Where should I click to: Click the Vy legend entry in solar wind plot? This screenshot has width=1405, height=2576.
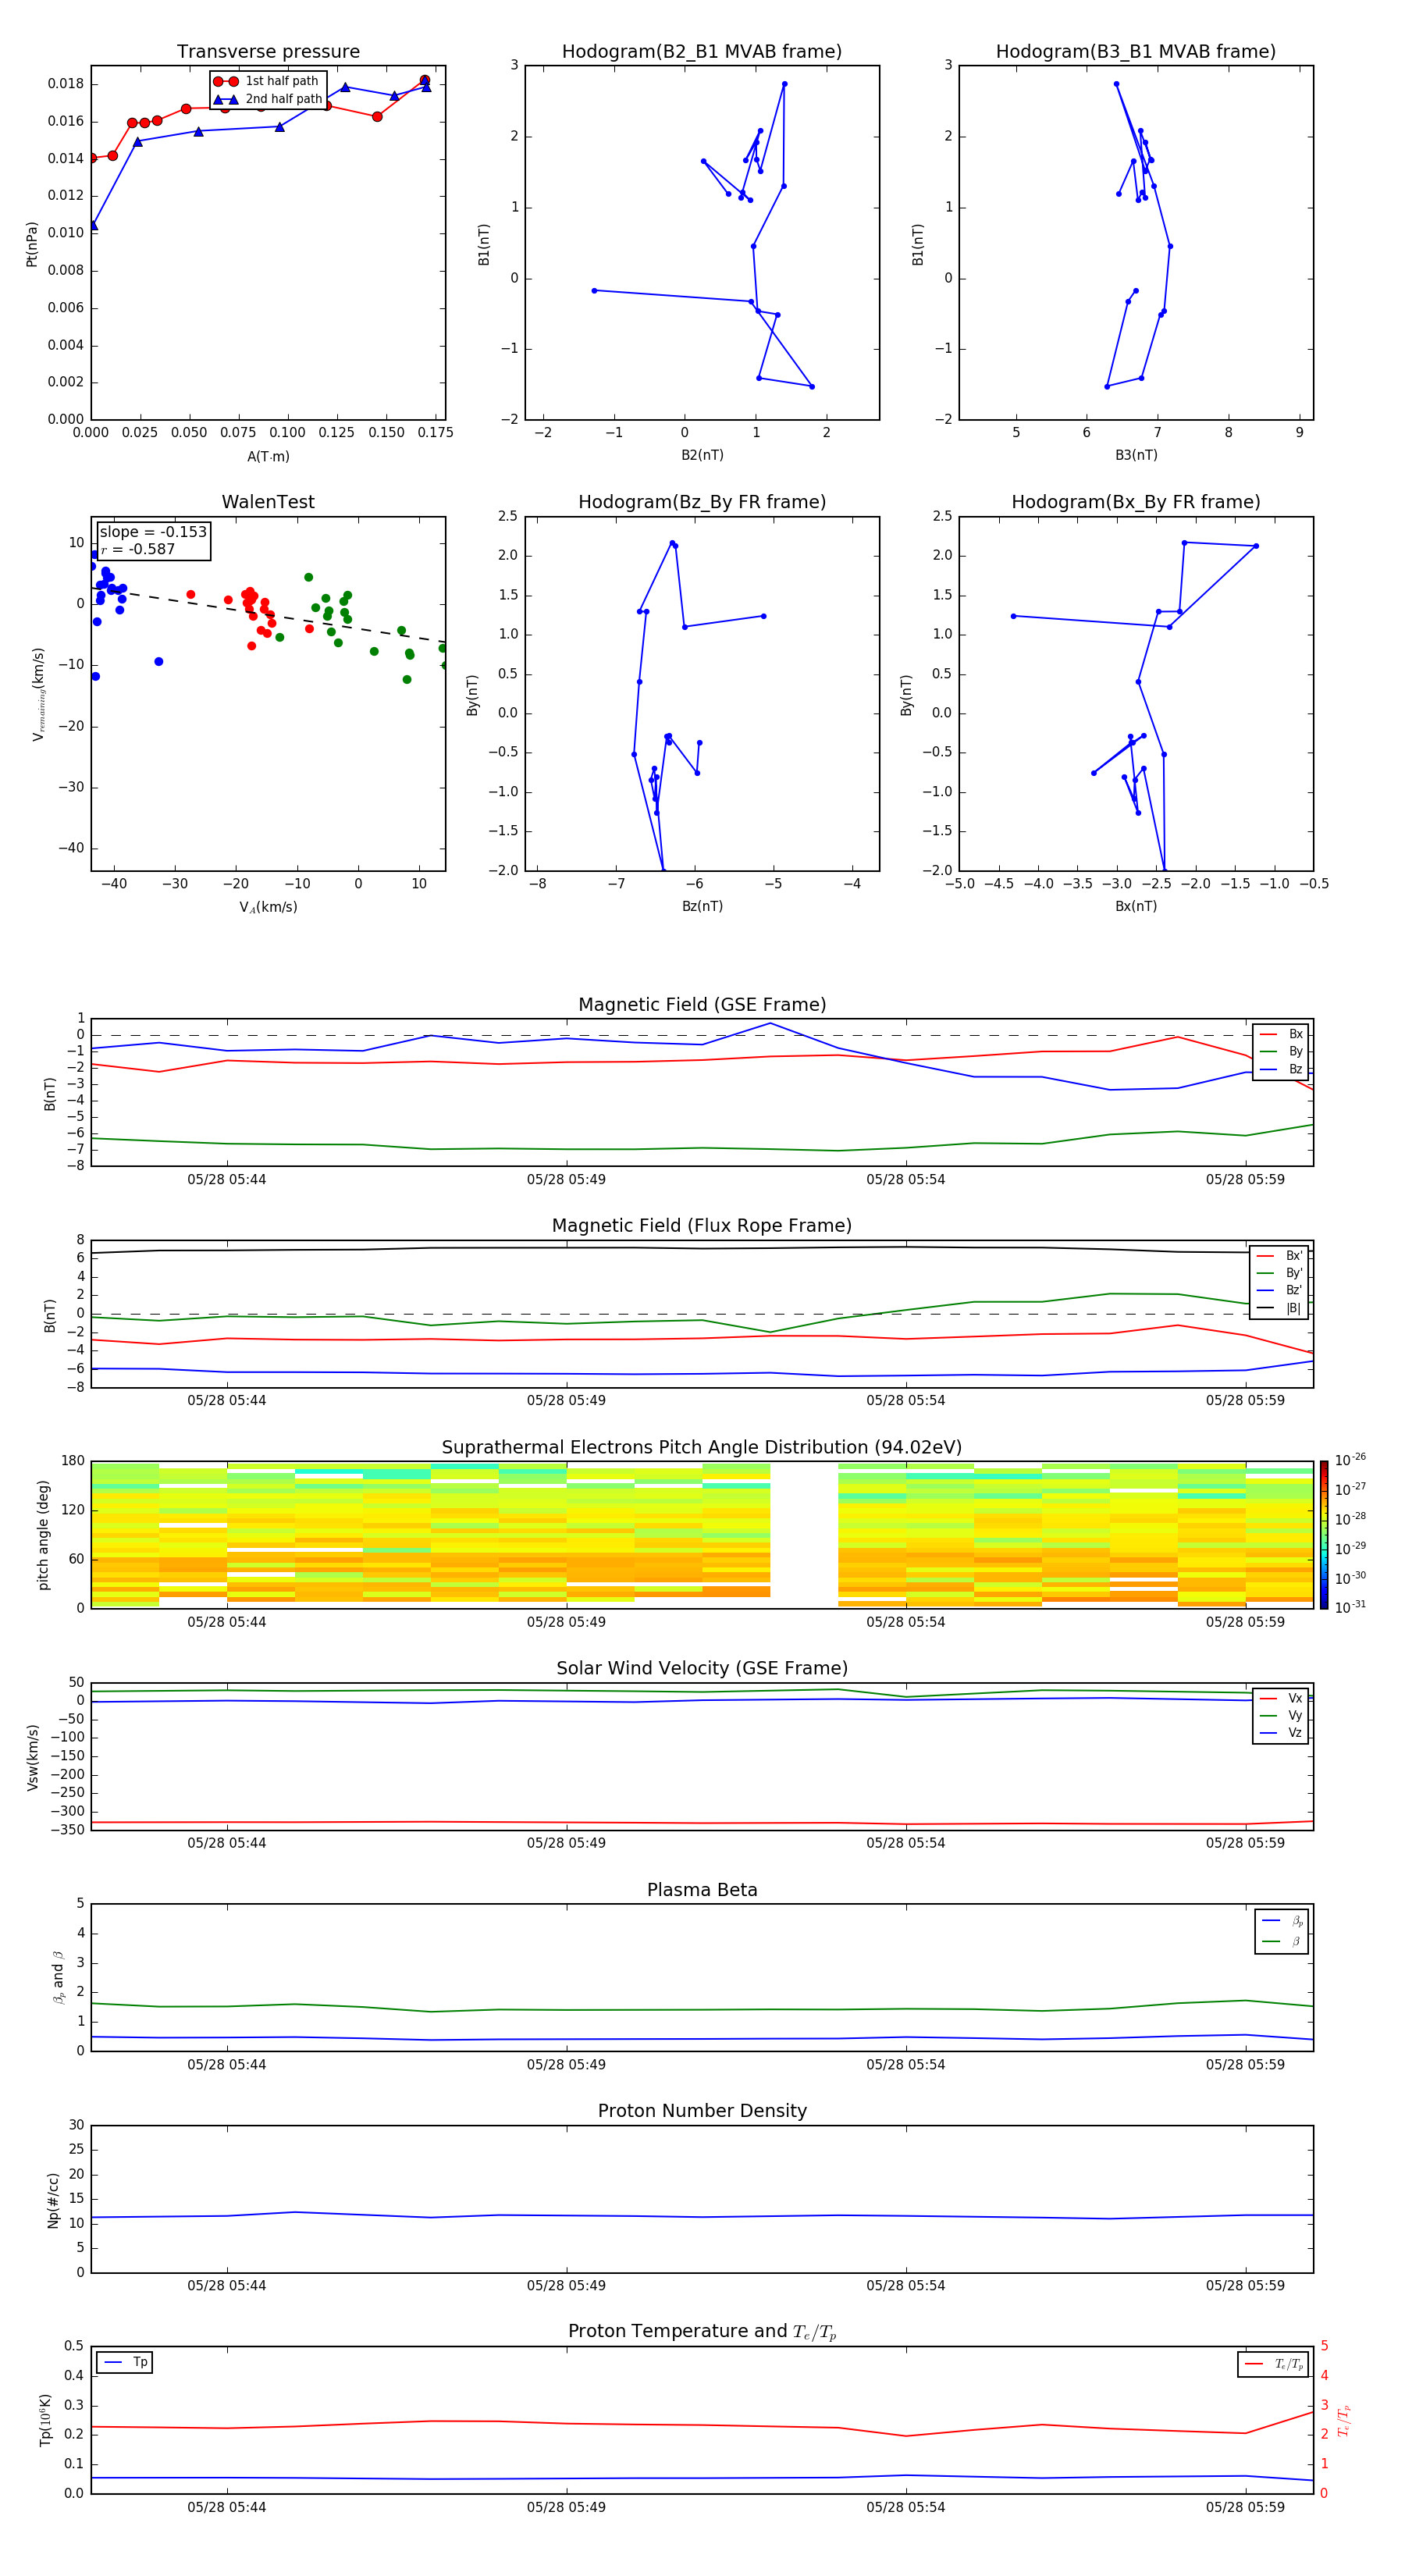pyautogui.click(x=1281, y=1715)
